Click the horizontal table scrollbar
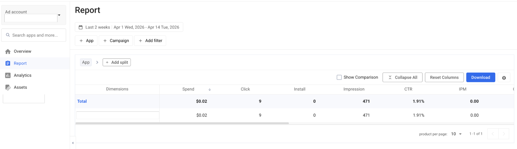Screen dimensions: 517x149 tap(182, 123)
